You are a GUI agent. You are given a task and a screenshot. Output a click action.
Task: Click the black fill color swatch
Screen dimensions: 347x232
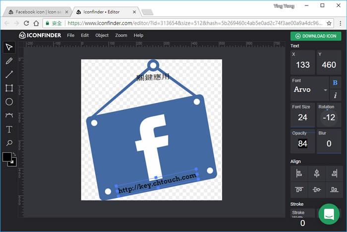click(7, 157)
